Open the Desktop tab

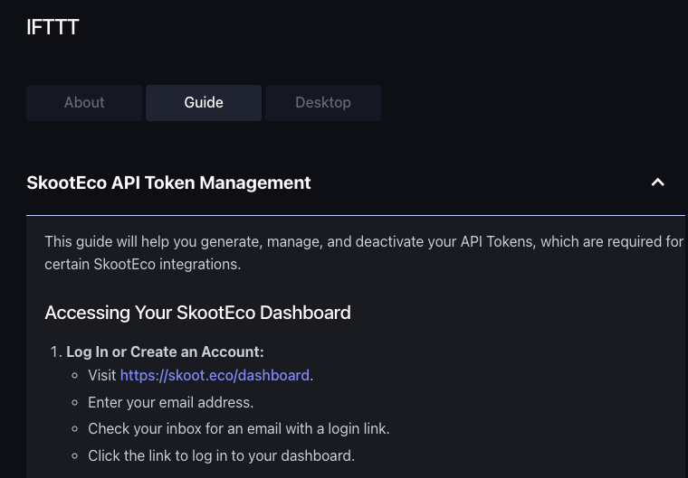pyautogui.click(x=322, y=103)
